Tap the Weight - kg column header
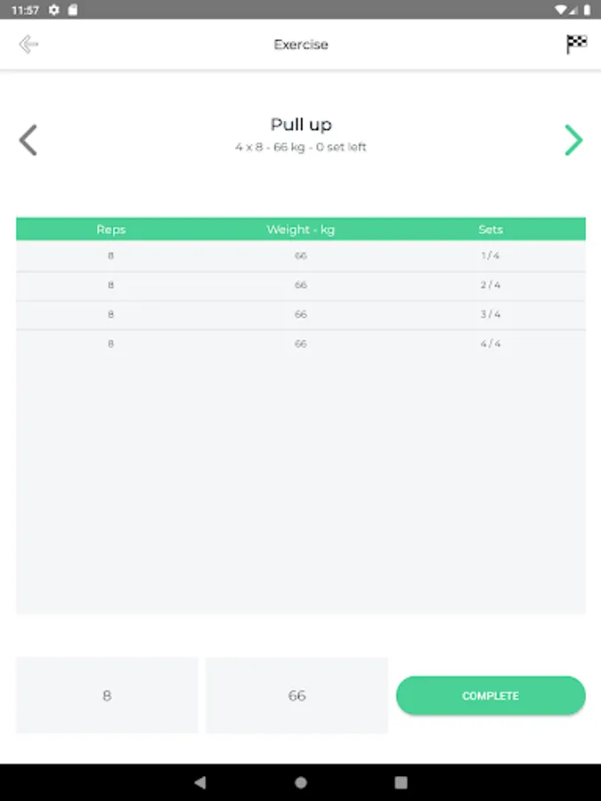Image resolution: width=601 pixels, height=801 pixels. click(301, 230)
